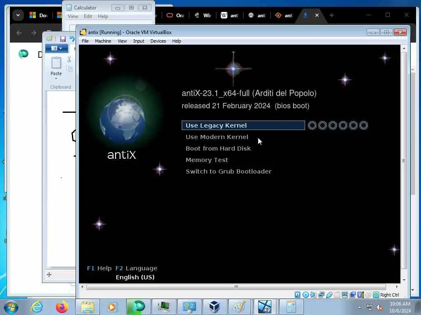This screenshot has height=315, width=421.
Task: Launch Firefox from the taskbar
Action: click(62, 307)
